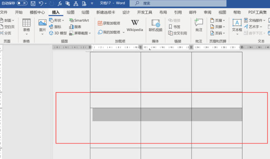The image size is (270, 159).
Task: Switch to the 开始 ribbon tab
Action: click(18, 12)
